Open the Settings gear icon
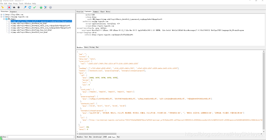 pyautogui.click(x=50, y=7)
